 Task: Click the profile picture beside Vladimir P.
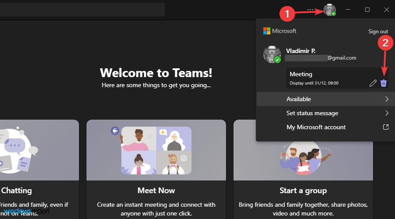pos(272,54)
